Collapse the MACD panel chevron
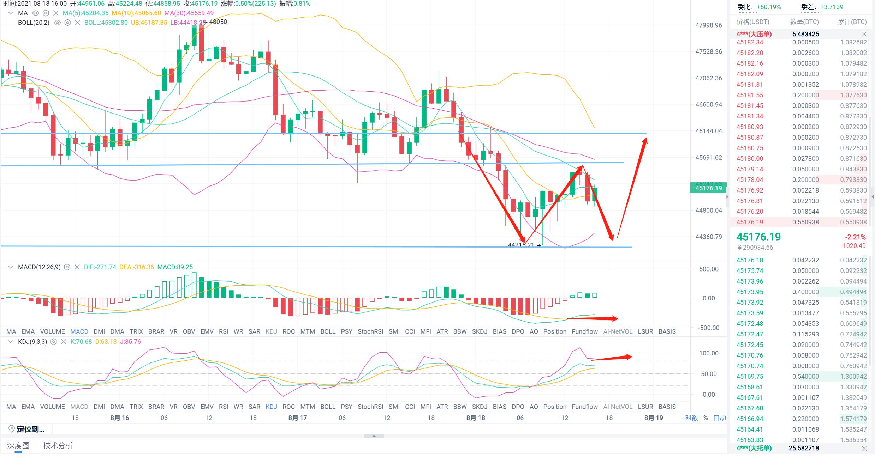The image size is (875, 457). (x=11, y=267)
